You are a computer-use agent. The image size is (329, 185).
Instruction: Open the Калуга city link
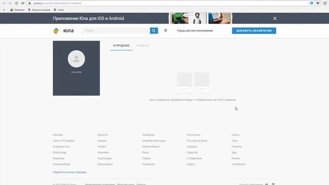(102, 146)
